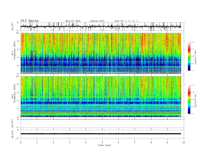Click the ch.2 "Frequency (kHz)" axis label
Screen dimensions: 207x160
[x=14, y=93]
